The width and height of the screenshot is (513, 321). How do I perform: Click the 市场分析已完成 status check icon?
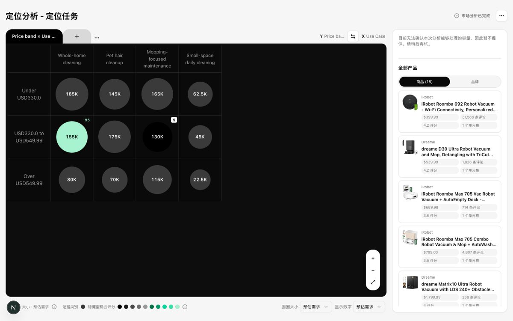tap(457, 16)
